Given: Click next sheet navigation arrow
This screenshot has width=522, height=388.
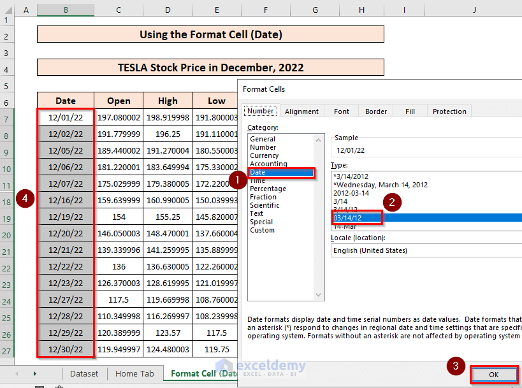Looking at the screenshot, I should coord(34,374).
